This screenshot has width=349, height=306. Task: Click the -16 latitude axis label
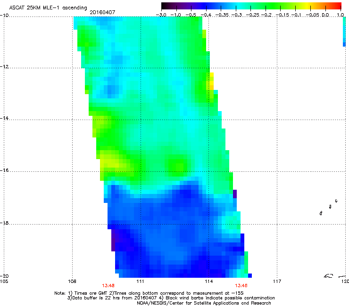[x=4, y=170]
